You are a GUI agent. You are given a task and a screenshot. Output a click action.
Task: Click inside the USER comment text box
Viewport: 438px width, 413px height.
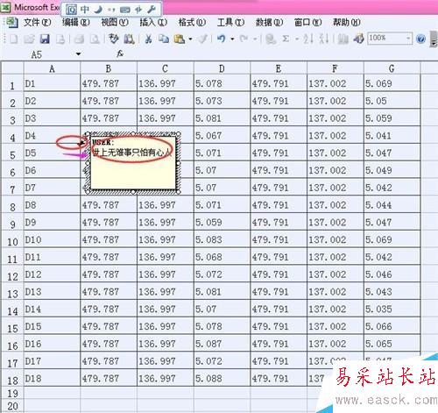click(133, 163)
